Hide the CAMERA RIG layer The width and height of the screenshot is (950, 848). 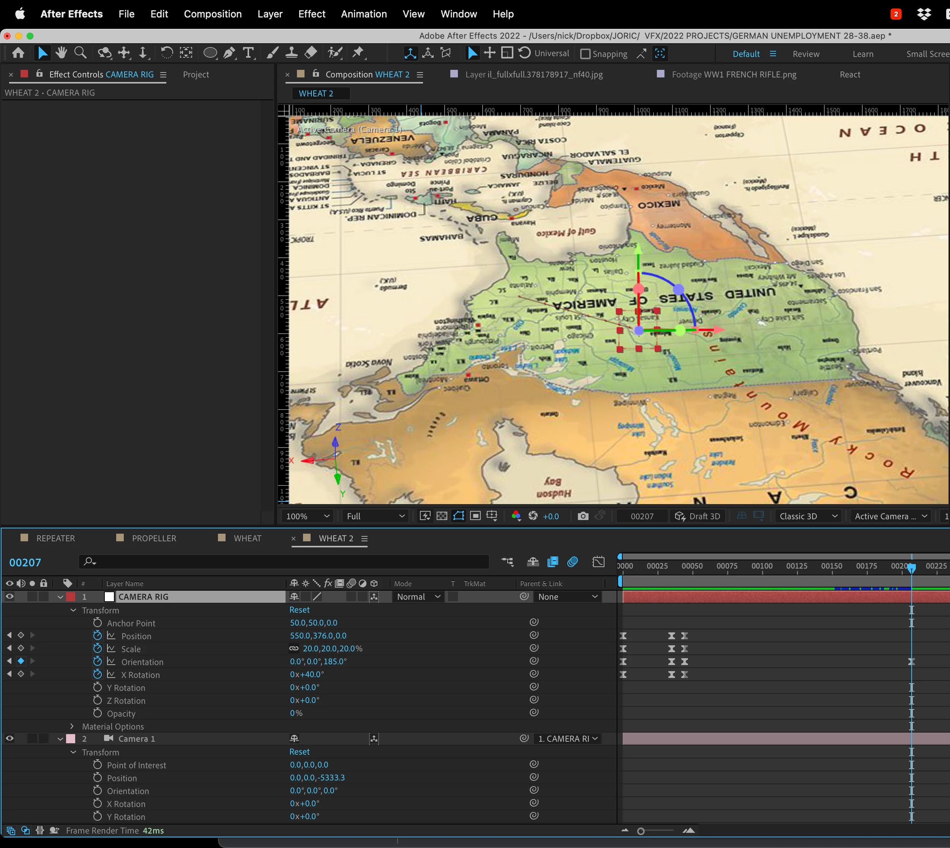[x=9, y=596]
